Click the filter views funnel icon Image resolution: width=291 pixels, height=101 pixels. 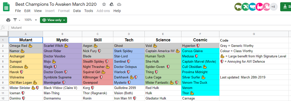point(15,20)
